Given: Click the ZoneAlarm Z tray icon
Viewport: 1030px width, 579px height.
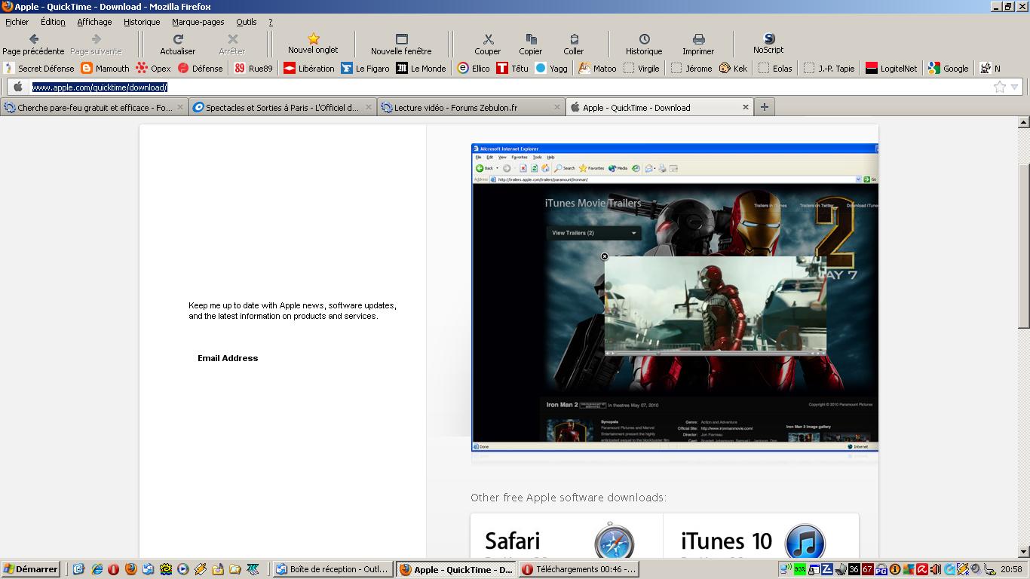Looking at the screenshot, I should pyautogui.click(x=826, y=569).
